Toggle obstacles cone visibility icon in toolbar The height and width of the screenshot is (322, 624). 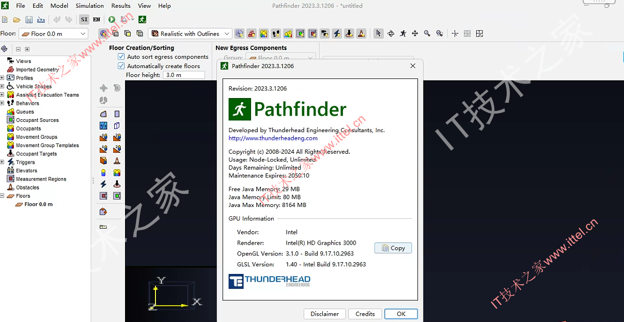click(x=362, y=34)
